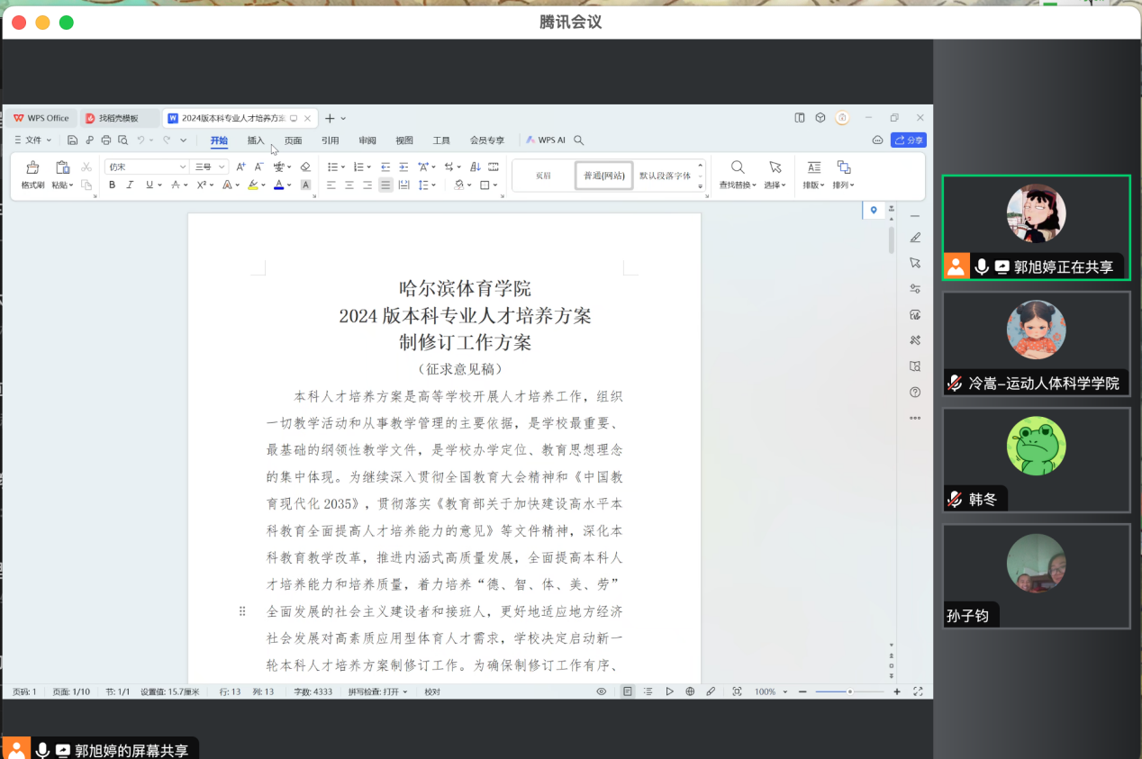Toggle eye-protection mode icon in status bar
1142x759 pixels.
click(x=602, y=691)
